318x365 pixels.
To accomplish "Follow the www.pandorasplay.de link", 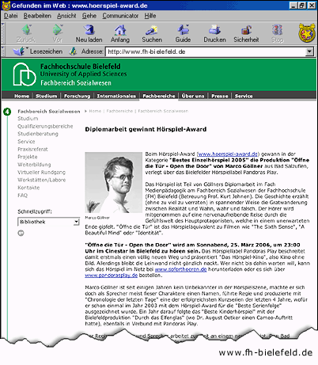I will pyautogui.click(x=112, y=276).
